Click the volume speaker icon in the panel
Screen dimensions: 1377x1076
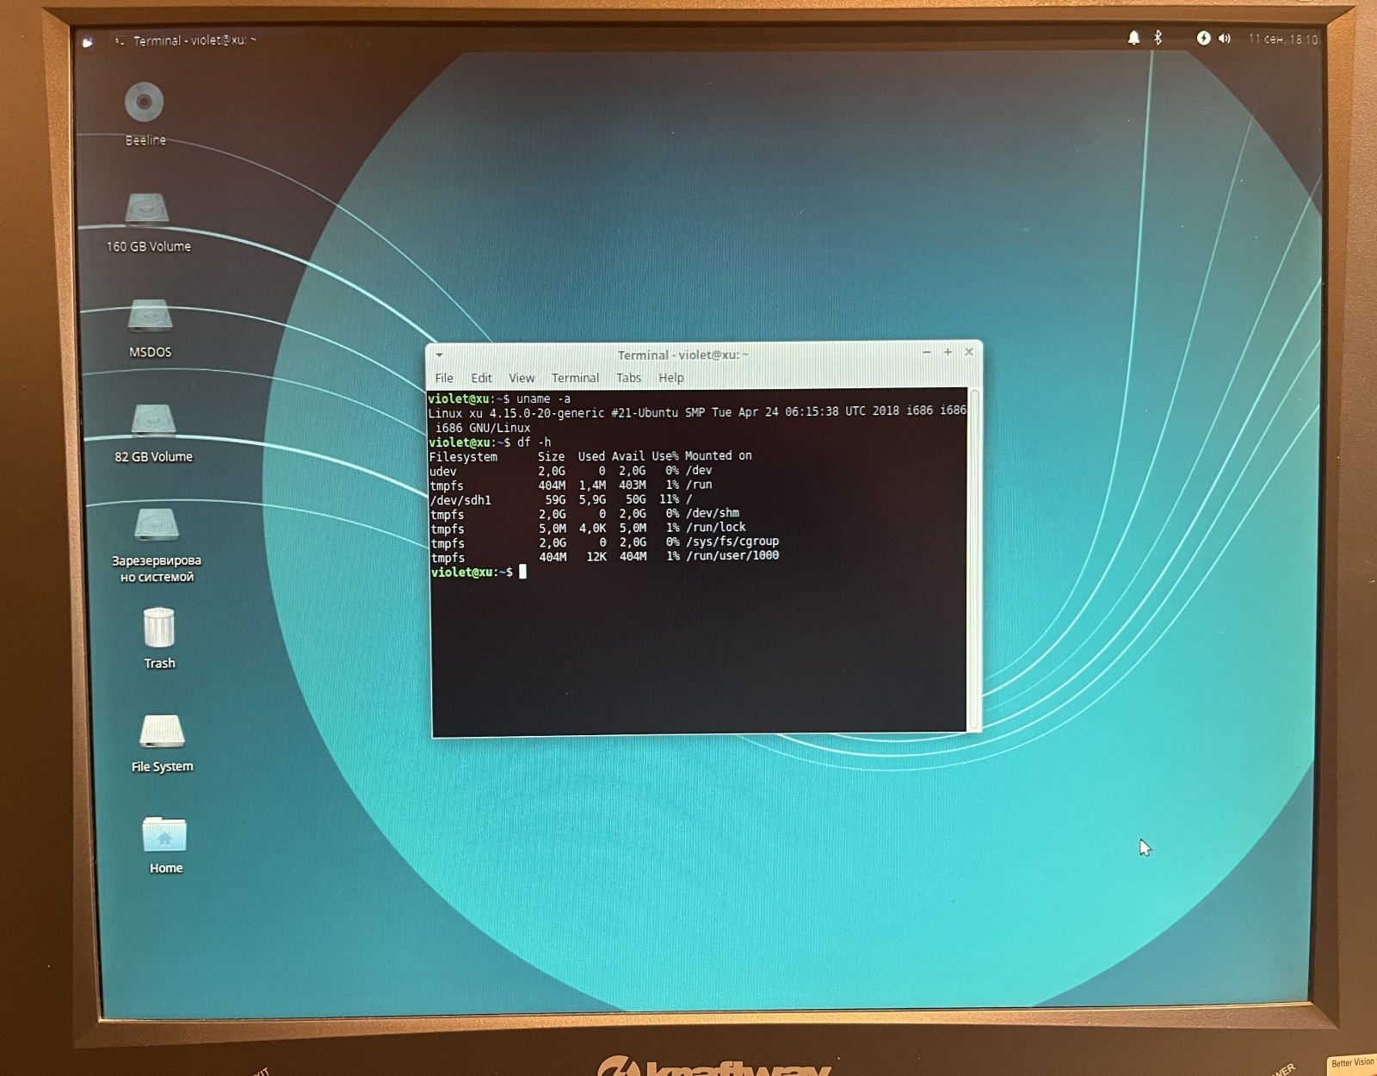pos(1225,39)
